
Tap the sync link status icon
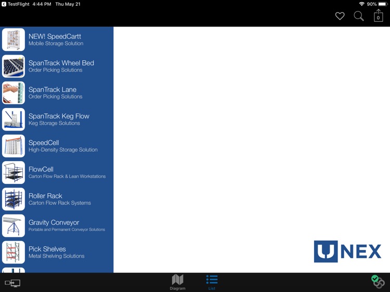378,282
